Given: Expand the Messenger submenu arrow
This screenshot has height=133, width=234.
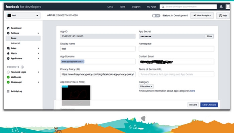Looking at the screenshot, I should point(38,82).
